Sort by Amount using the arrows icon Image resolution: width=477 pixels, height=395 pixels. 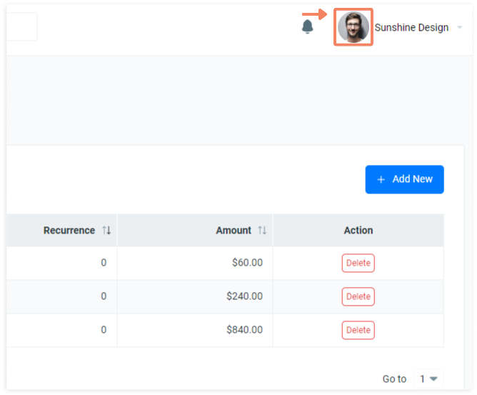pos(262,230)
